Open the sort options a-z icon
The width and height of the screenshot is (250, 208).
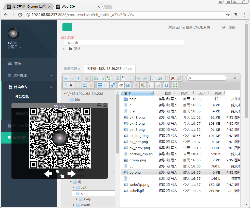[x=158, y=85]
